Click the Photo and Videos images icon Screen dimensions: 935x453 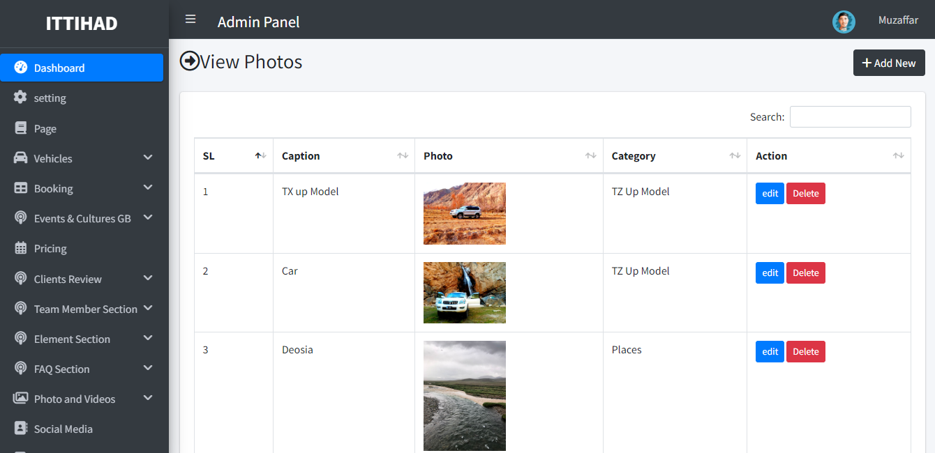(21, 399)
